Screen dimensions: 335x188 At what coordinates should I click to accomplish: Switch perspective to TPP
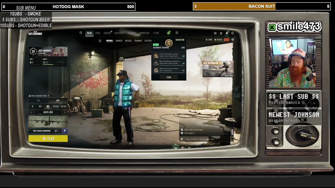click(38, 101)
